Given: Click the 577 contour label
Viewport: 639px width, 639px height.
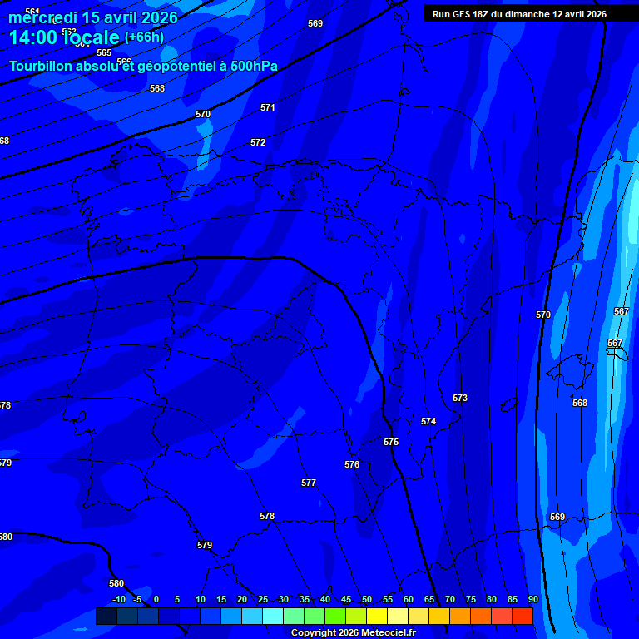Looking at the screenshot, I should click(x=309, y=483).
